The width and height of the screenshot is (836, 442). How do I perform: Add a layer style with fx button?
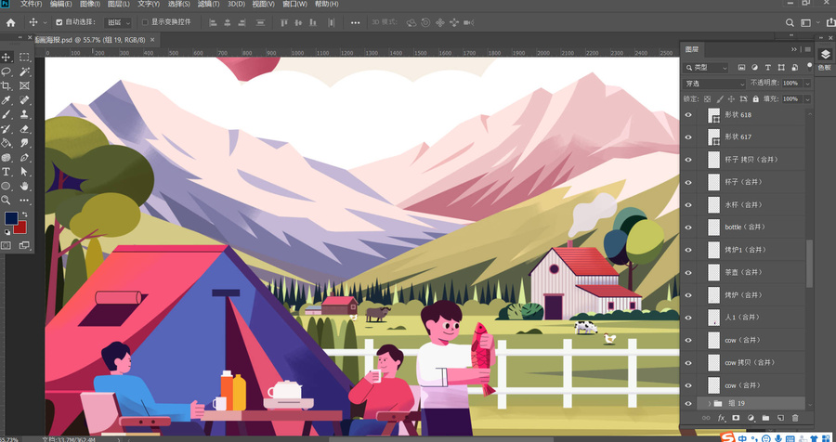pyautogui.click(x=722, y=418)
